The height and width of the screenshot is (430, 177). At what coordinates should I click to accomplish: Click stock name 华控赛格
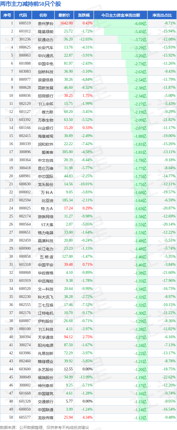coord(46,273)
